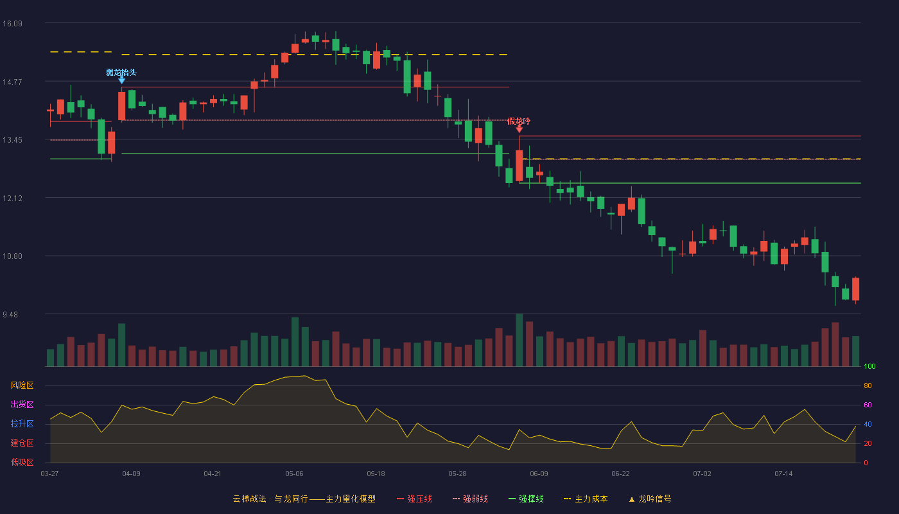Click the green 100 indicator scale value
Image resolution: width=899 pixels, height=514 pixels.
(x=869, y=367)
